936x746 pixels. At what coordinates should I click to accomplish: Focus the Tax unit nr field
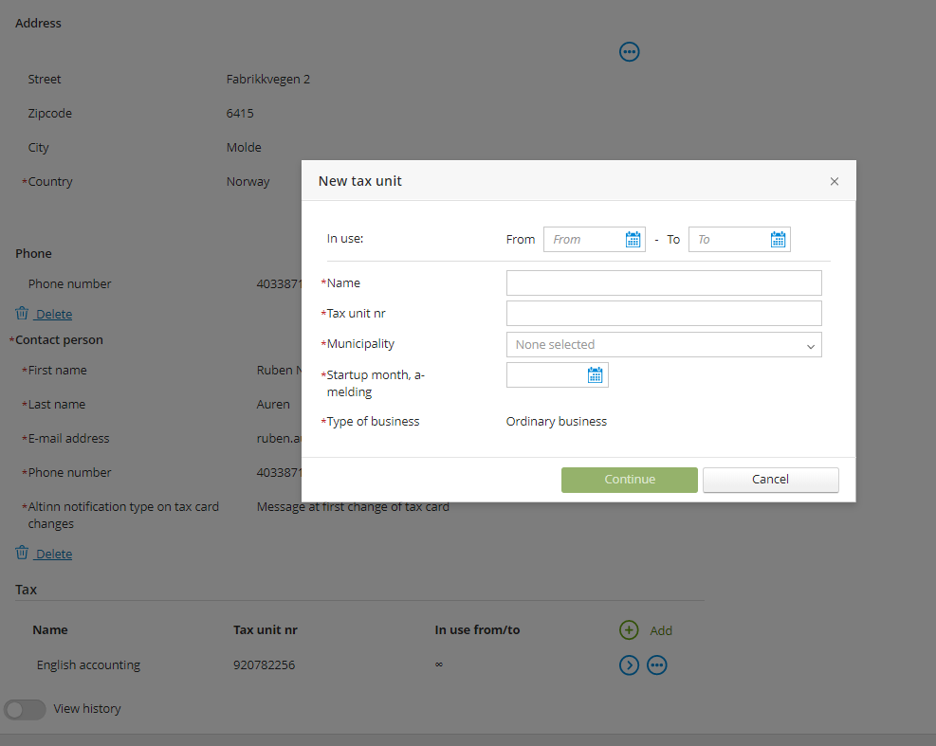pos(664,314)
